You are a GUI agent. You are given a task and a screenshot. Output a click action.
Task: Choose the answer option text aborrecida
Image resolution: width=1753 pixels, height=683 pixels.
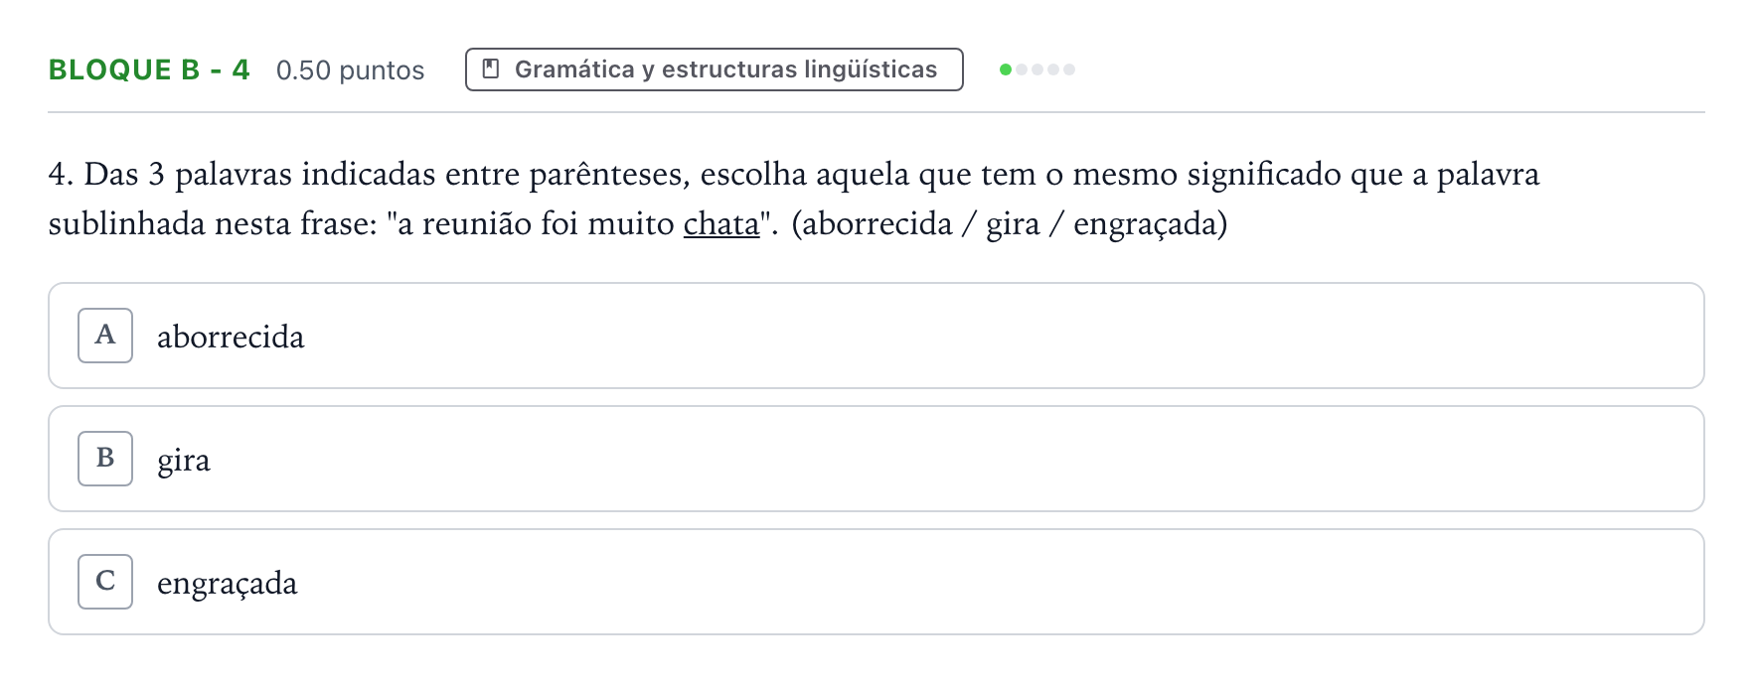click(231, 337)
